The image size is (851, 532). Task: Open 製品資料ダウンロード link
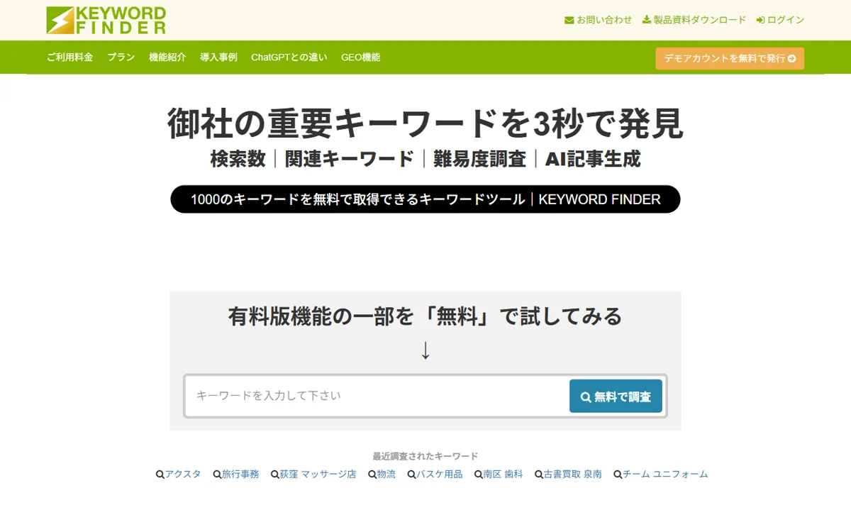click(694, 20)
